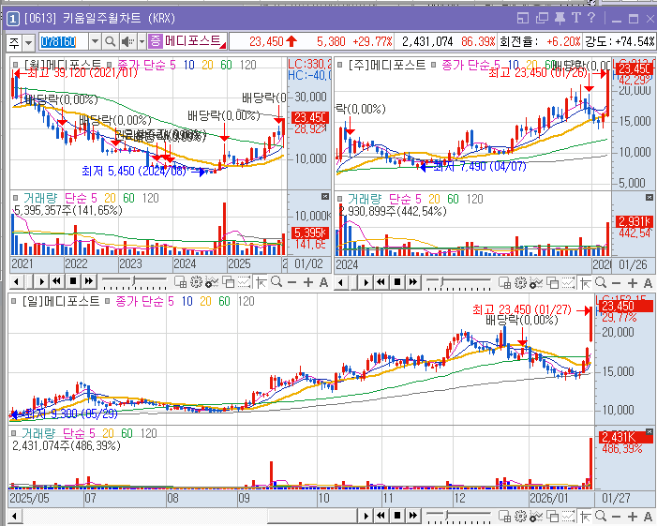Viewport: 657px width, 526px height.
Task: Fast forward in monthly chart toolbar
Action: pos(89,281)
